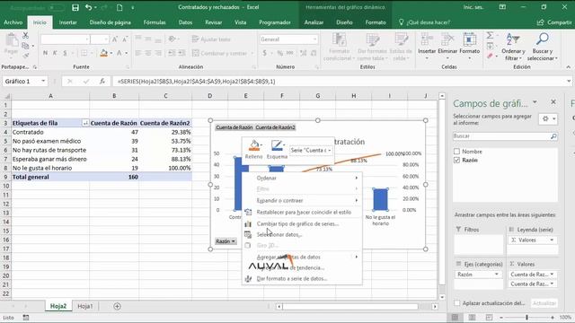Click the new sheet plus button
The height and width of the screenshot is (323, 575).
pyautogui.click(x=118, y=306)
